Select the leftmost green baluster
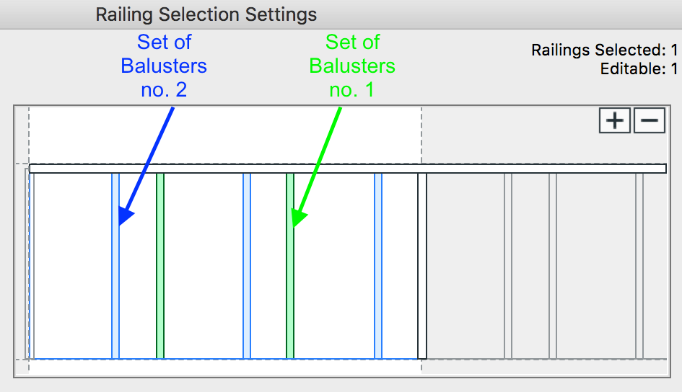This screenshot has height=392, width=682. click(x=160, y=265)
